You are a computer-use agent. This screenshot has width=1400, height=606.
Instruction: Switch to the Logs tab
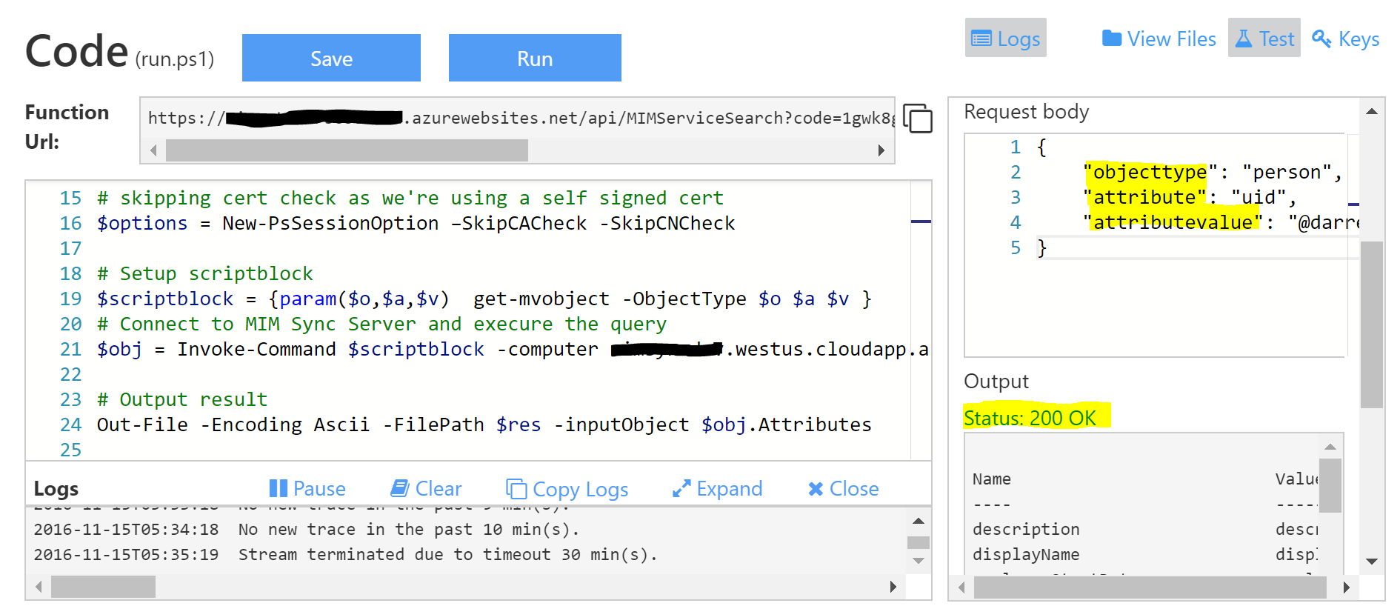tap(1005, 39)
